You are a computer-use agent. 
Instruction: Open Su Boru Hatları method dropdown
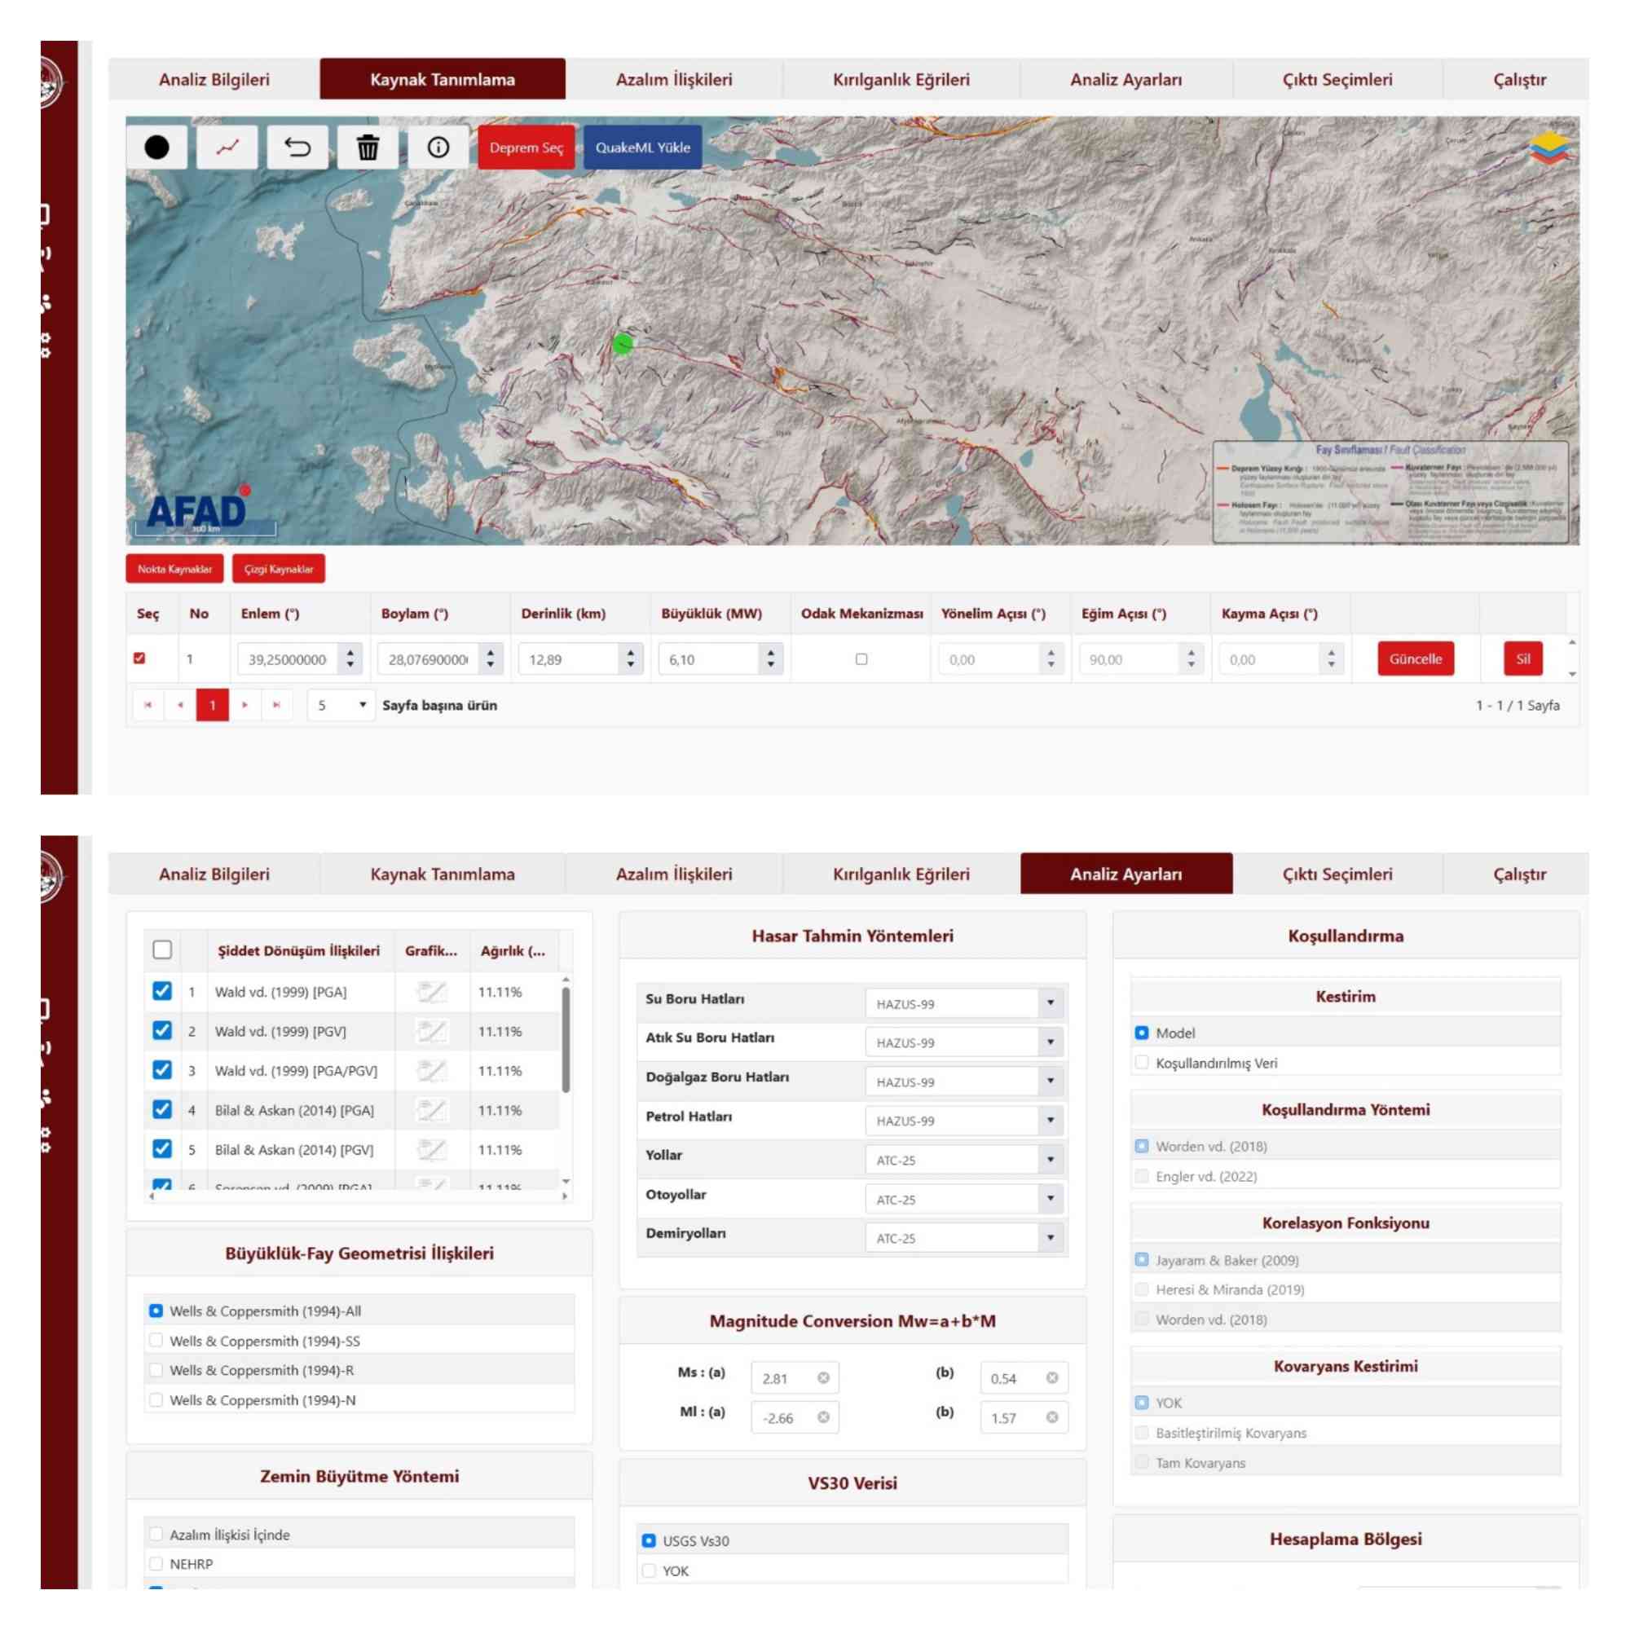click(x=1051, y=1003)
